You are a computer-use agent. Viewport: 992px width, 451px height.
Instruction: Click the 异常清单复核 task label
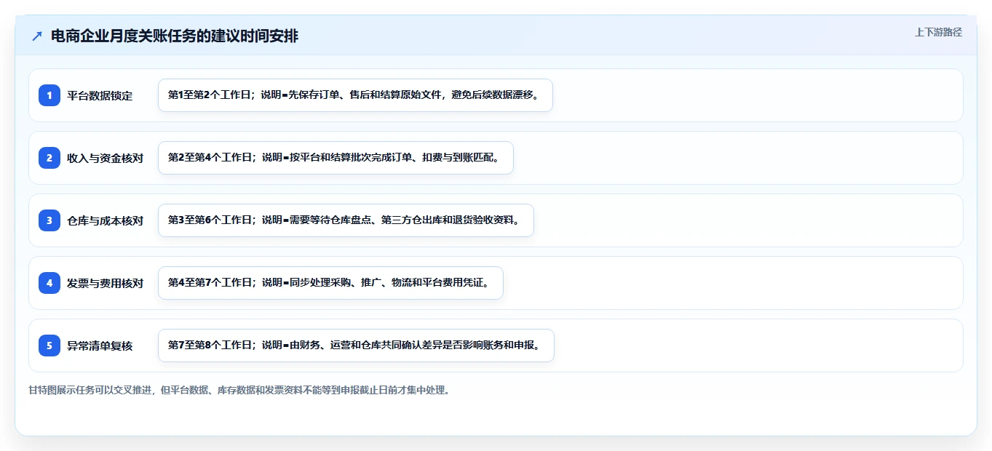point(100,346)
